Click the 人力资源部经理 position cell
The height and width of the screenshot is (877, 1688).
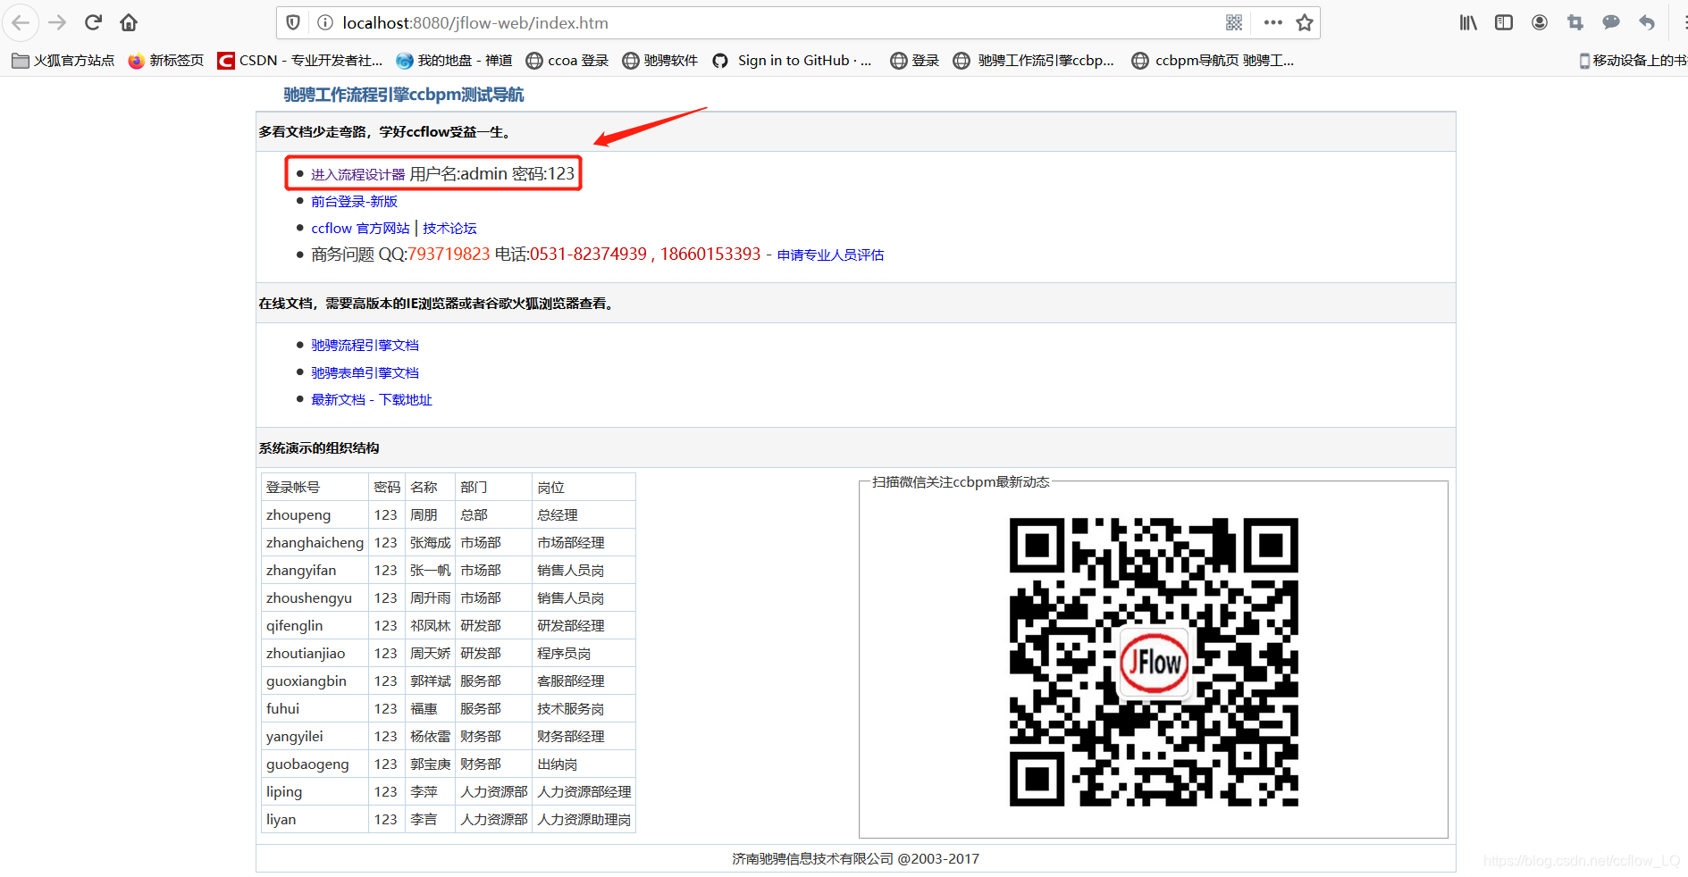[x=584, y=792]
